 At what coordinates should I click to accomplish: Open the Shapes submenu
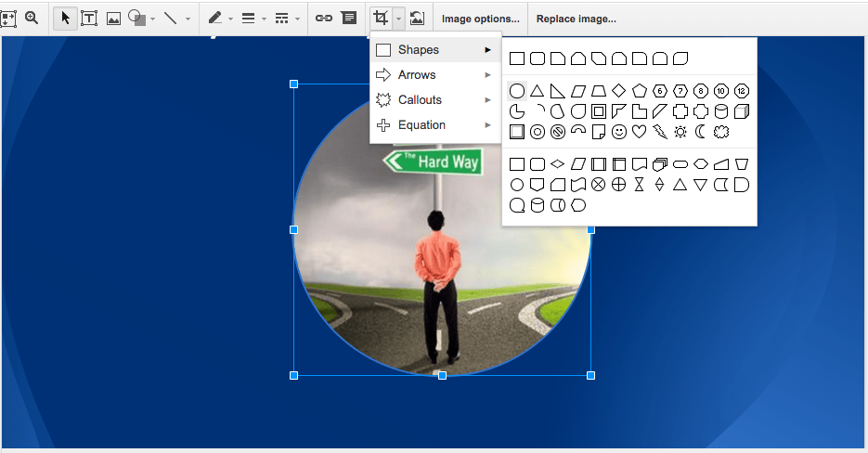(435, 50)
